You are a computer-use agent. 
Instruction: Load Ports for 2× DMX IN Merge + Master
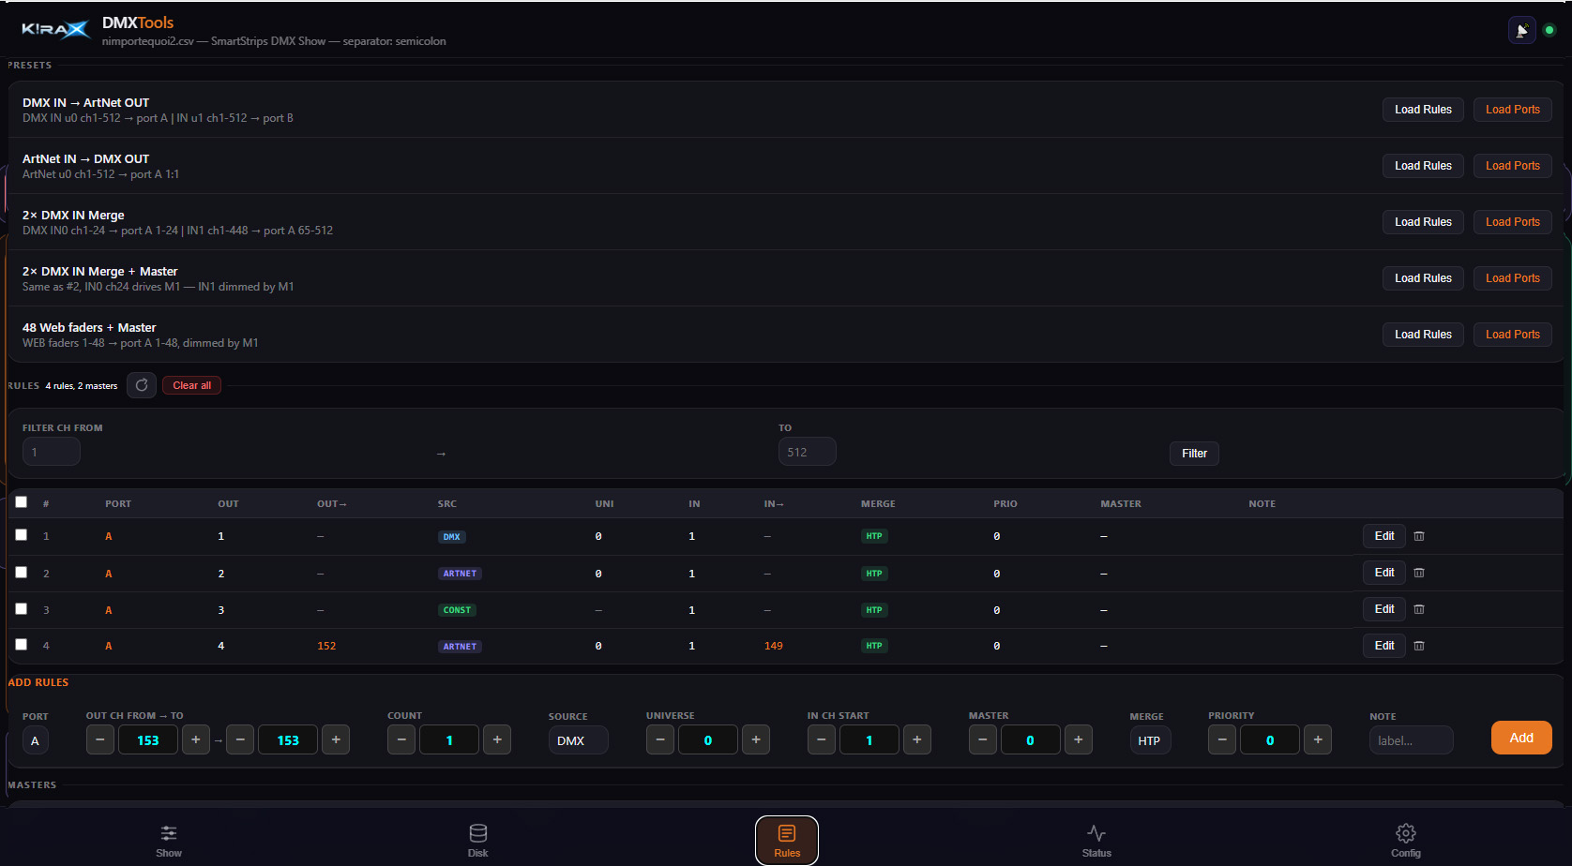1512,278
